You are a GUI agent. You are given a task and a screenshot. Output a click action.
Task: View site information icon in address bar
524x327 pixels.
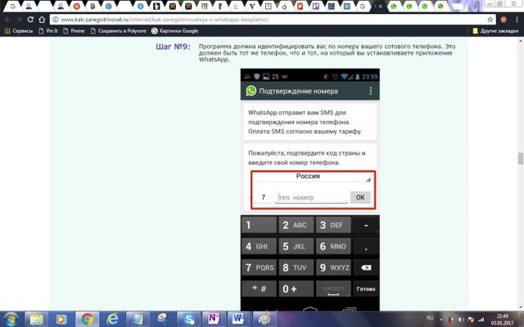click(55, 20)
